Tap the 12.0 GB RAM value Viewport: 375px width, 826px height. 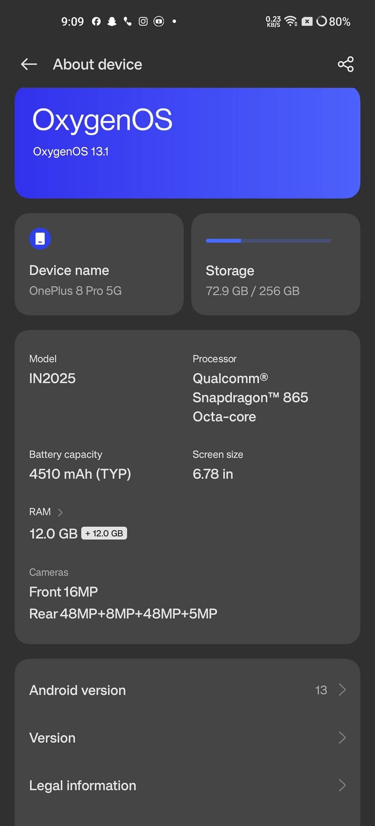coord(53,534)
